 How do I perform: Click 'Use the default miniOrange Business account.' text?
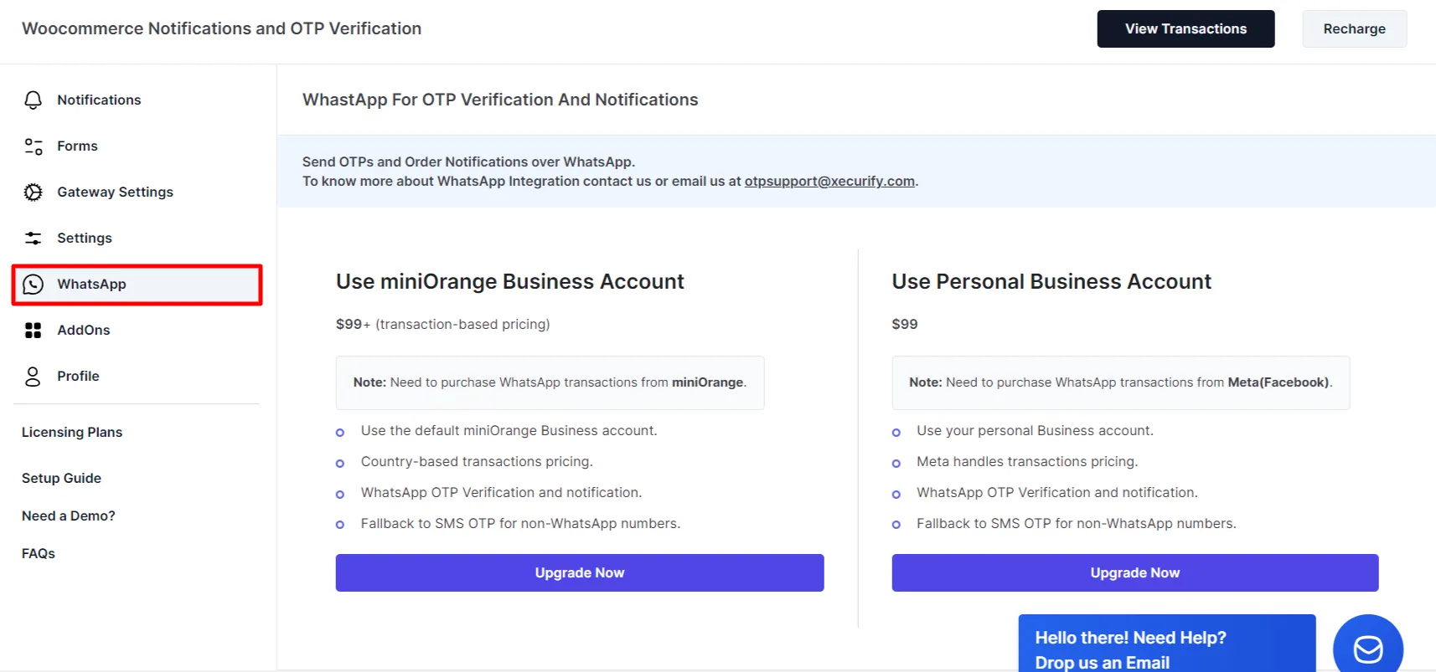click(x=509, y=430)
